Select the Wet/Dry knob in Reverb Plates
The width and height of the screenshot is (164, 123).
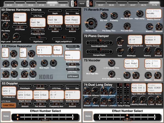pos(149,26)
